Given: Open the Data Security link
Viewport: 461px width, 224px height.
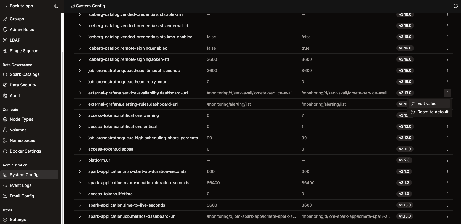Looking at the screenshot, I should click(x=29, y=85).
